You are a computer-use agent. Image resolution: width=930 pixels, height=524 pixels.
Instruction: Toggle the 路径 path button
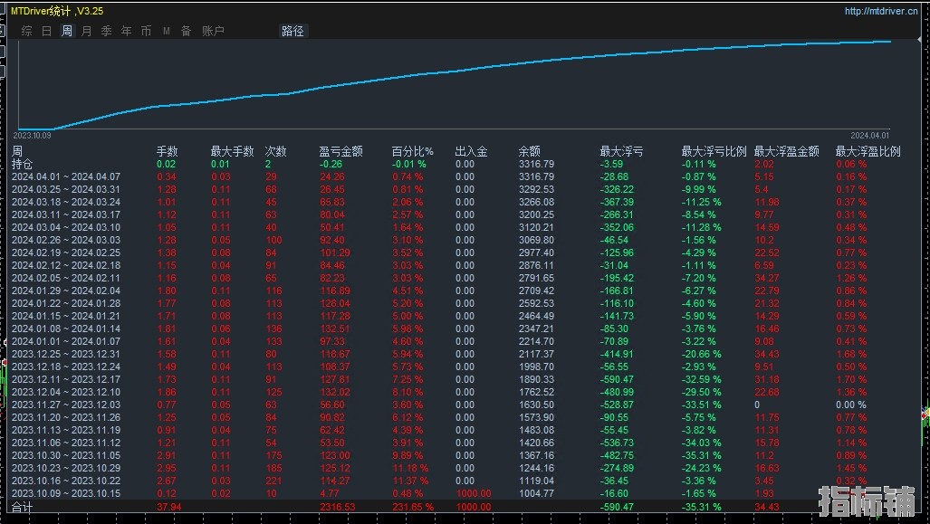(293, 31)
